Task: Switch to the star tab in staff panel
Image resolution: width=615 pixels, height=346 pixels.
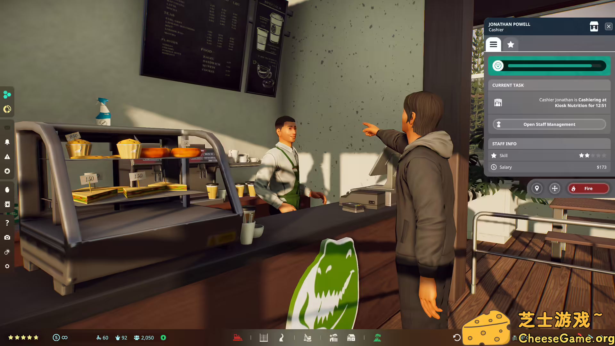Action: (511, 45)
